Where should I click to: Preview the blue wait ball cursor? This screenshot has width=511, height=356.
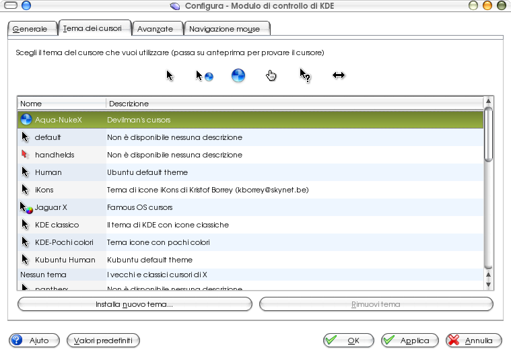tap(238, 75)
